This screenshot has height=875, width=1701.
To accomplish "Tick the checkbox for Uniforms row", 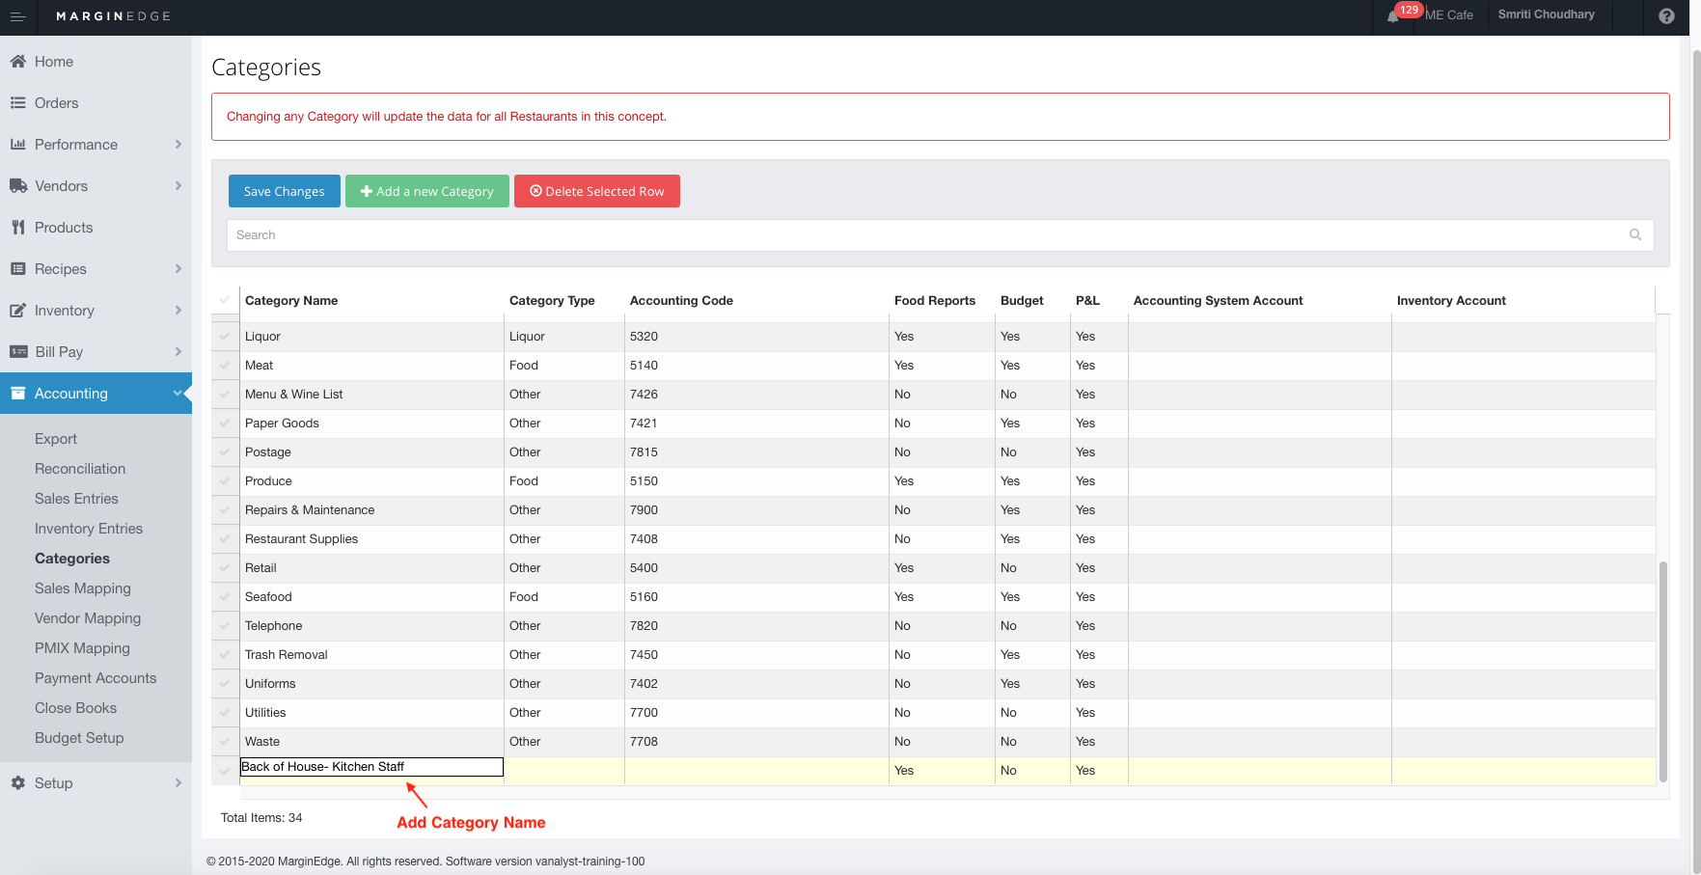I will pyautogui.click(x=225, y=684).
